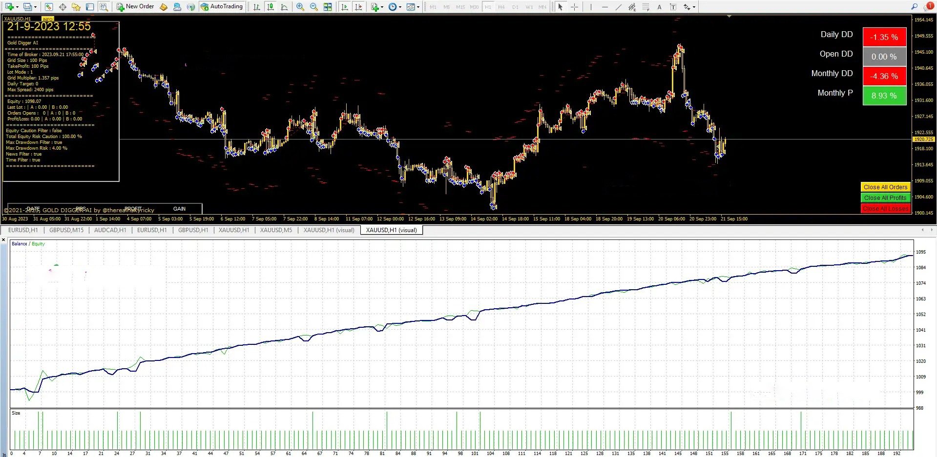
Task: Open notifications with red badge
Action: coord(929,6)
